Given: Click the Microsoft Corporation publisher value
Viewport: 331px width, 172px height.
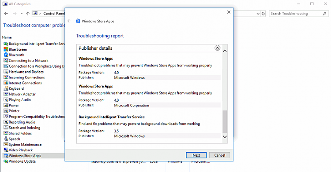Looking at the screenshot, I should pos(132,105).
